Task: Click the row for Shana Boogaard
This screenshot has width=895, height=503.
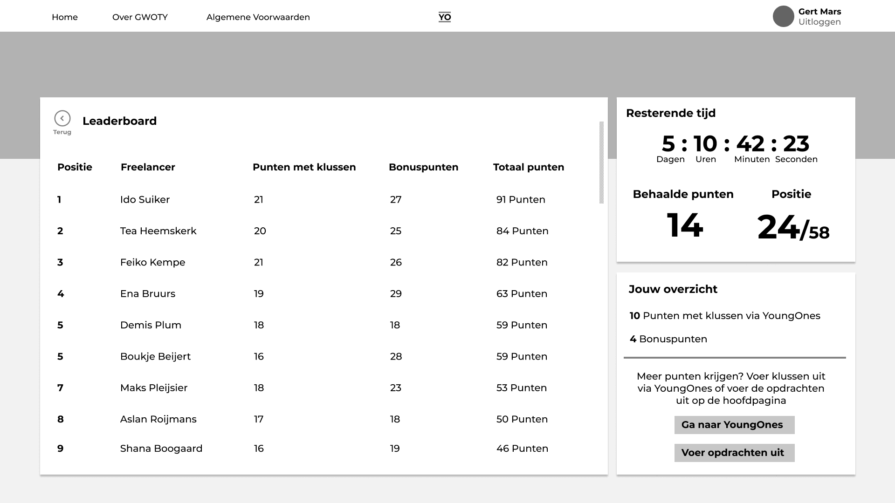Action: [x=161, y=448]
